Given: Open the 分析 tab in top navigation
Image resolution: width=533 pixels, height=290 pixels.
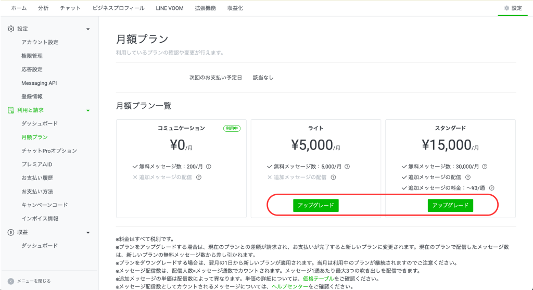Looking at the screenshot, I should point(43,8).
